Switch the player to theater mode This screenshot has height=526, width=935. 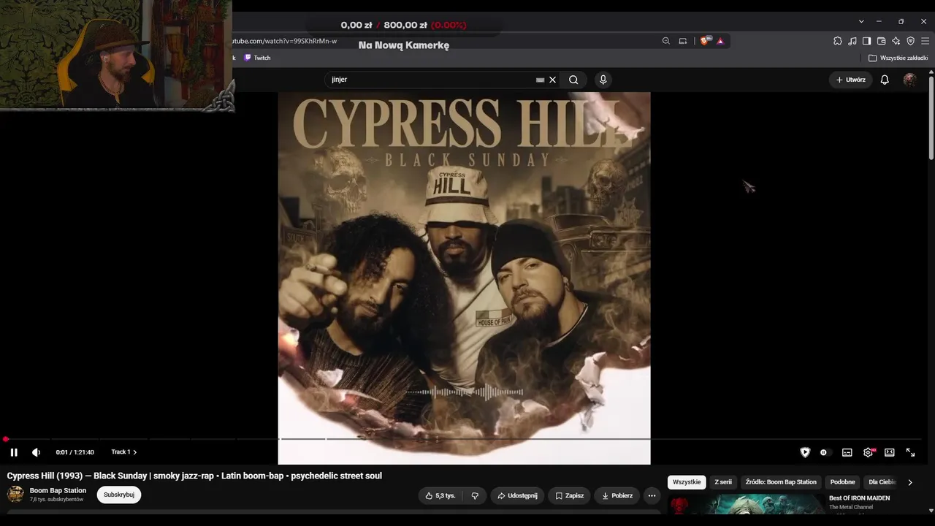click(x=889, y=452)
